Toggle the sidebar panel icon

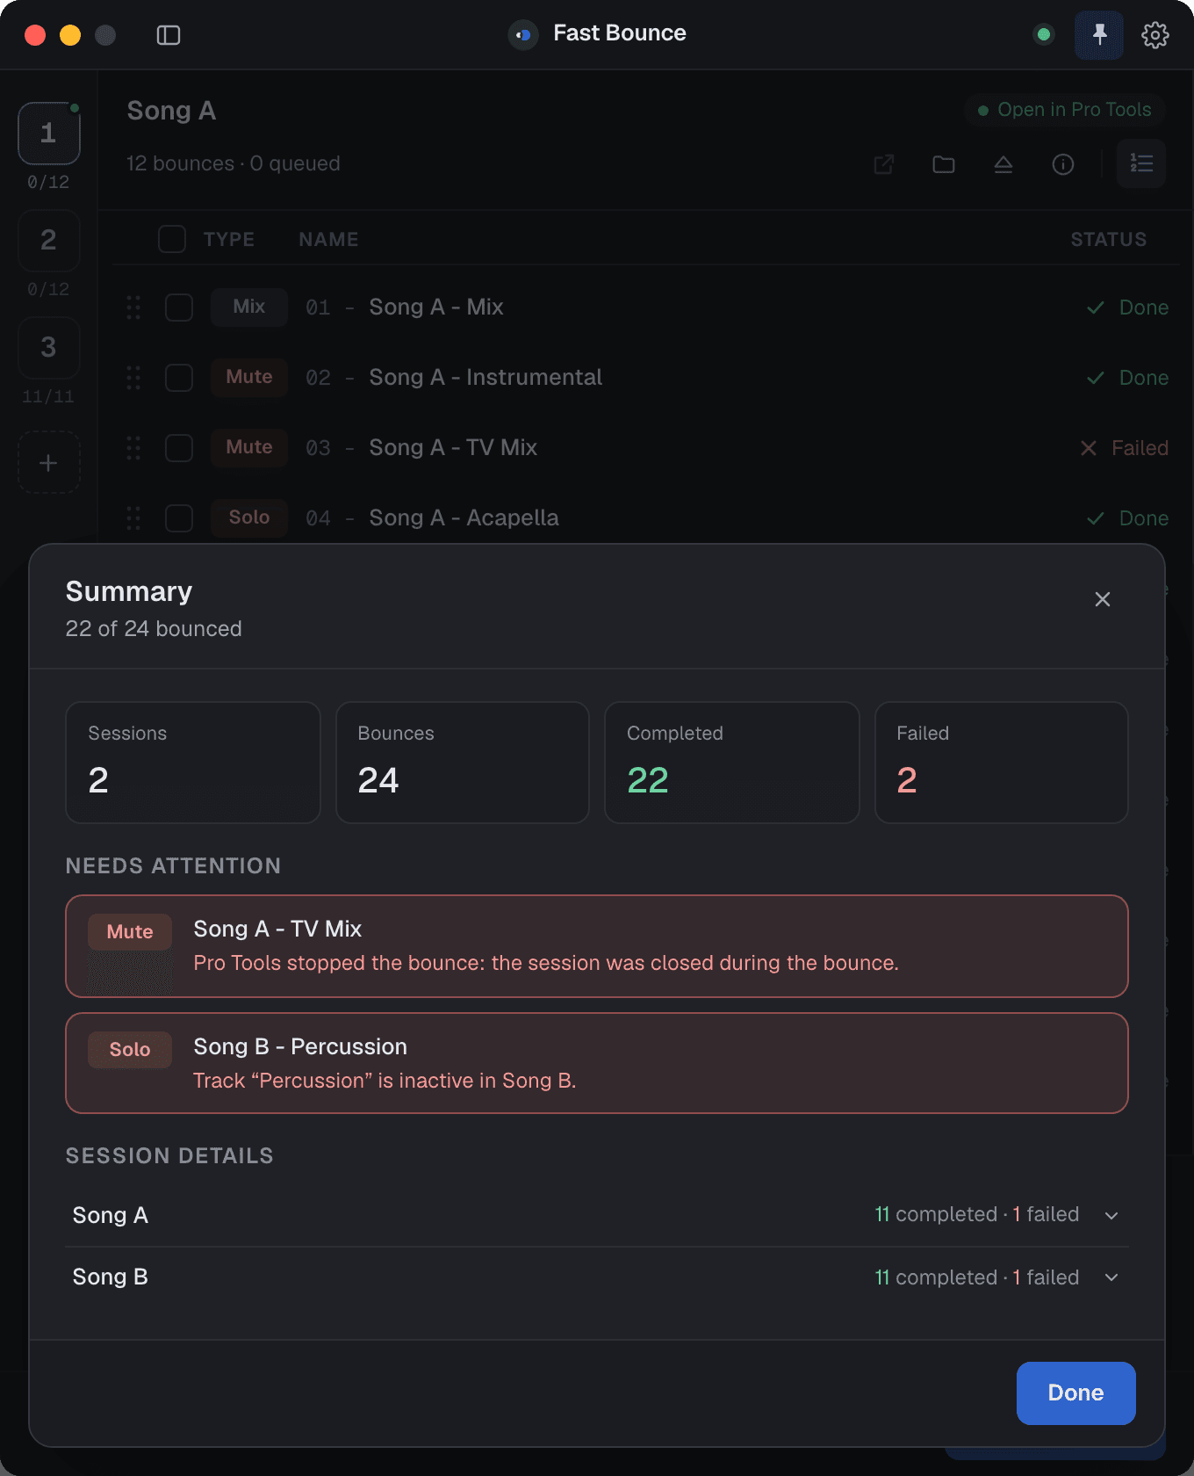point(169,35)
